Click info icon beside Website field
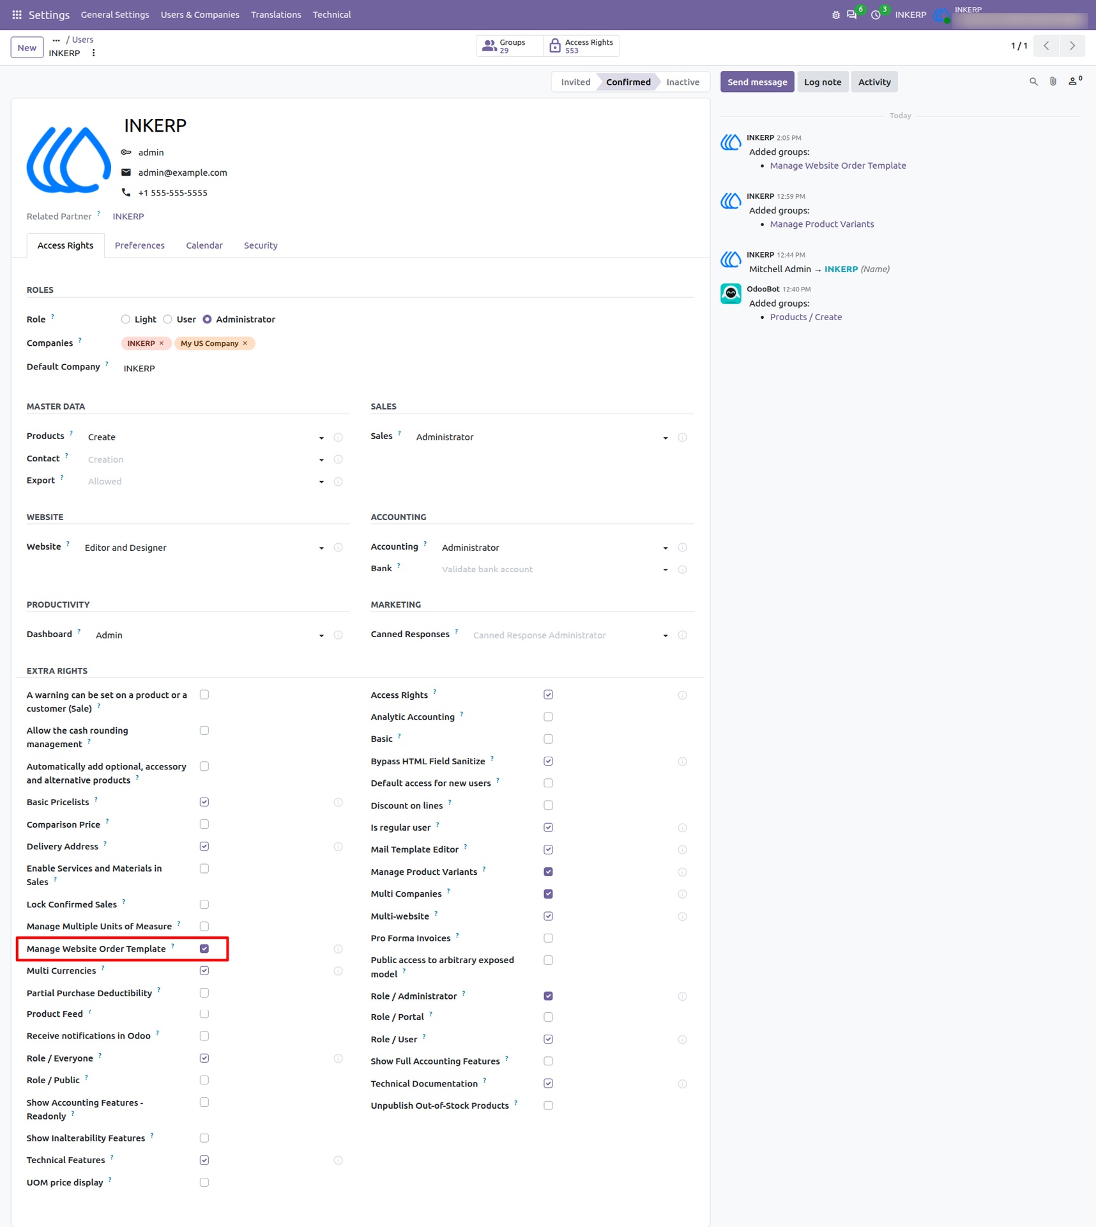The height and width of the screenshot is (1227, 1096). pyautogui.click(x=339, y=548)
